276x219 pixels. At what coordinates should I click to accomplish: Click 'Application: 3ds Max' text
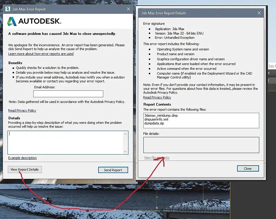click(x=169, y=29)
